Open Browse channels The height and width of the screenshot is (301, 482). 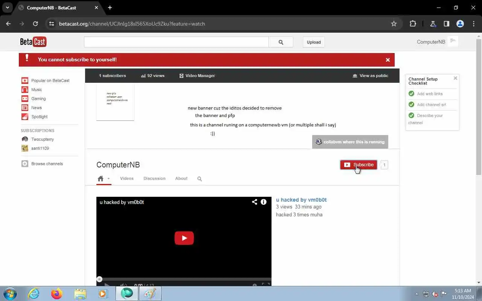click(47, 164)
